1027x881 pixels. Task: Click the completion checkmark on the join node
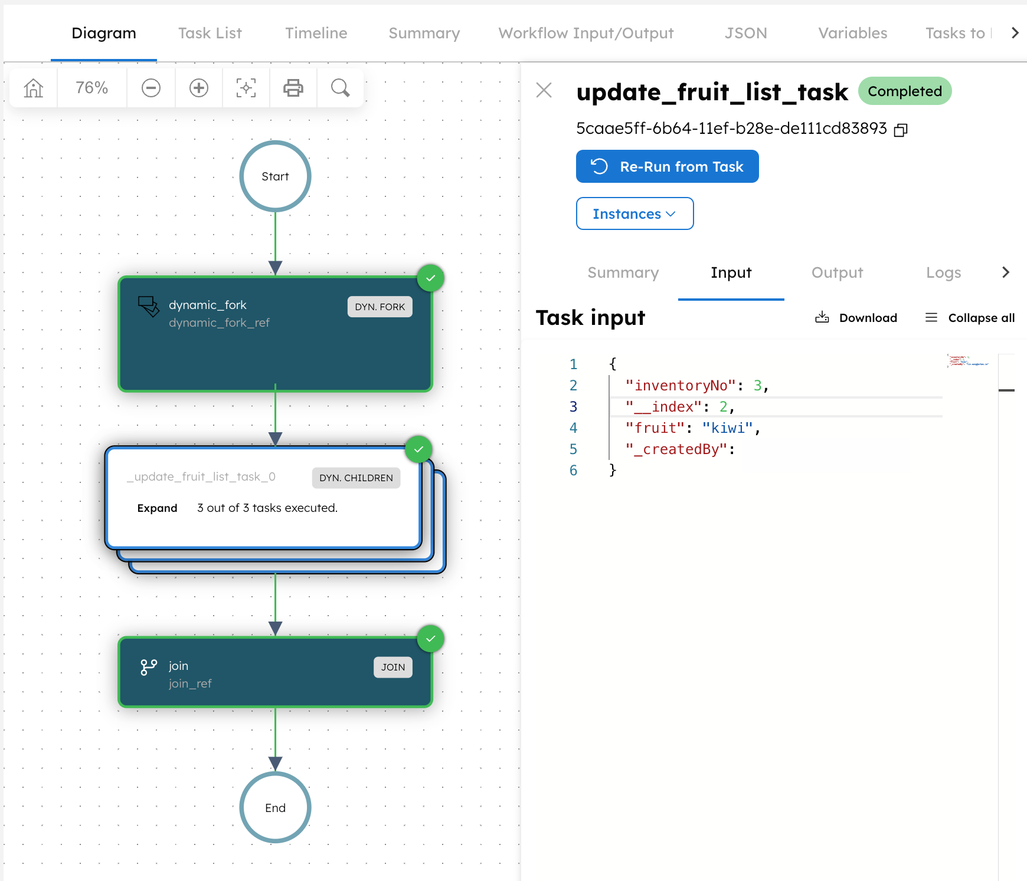[x=430, y=639]
